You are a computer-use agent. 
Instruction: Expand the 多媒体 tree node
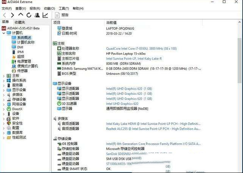[4, 95]
